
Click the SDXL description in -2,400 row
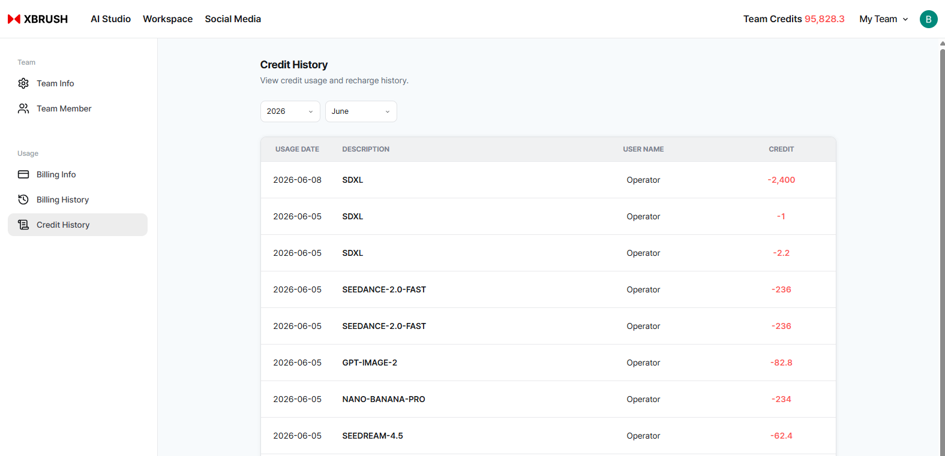click(353, 180)
